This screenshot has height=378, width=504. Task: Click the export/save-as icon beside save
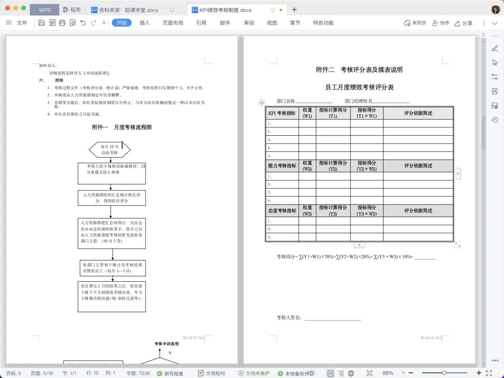tap(52, 23)
